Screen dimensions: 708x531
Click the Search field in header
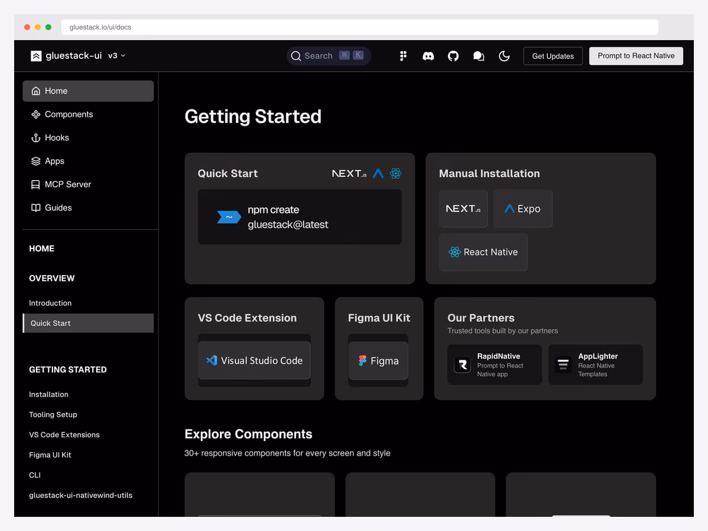click(x=329, y=56)
